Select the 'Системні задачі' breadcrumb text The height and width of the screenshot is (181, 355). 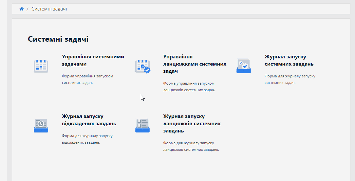[x=49, y=9]
